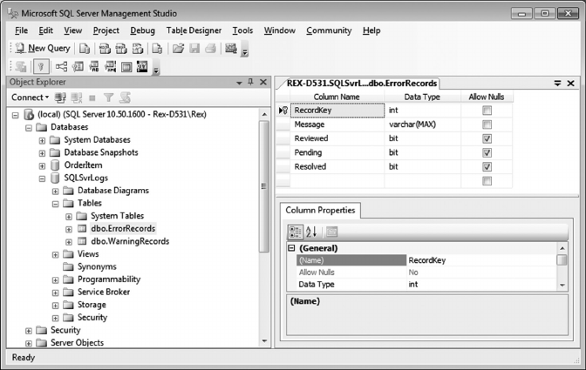Click Analysis Services XMLA Query icon

[138, 49]
